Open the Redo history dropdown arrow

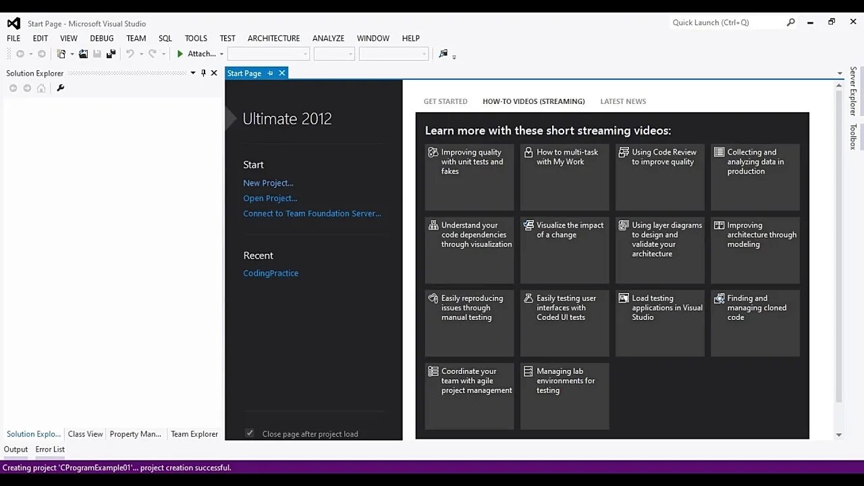(163, 54)
